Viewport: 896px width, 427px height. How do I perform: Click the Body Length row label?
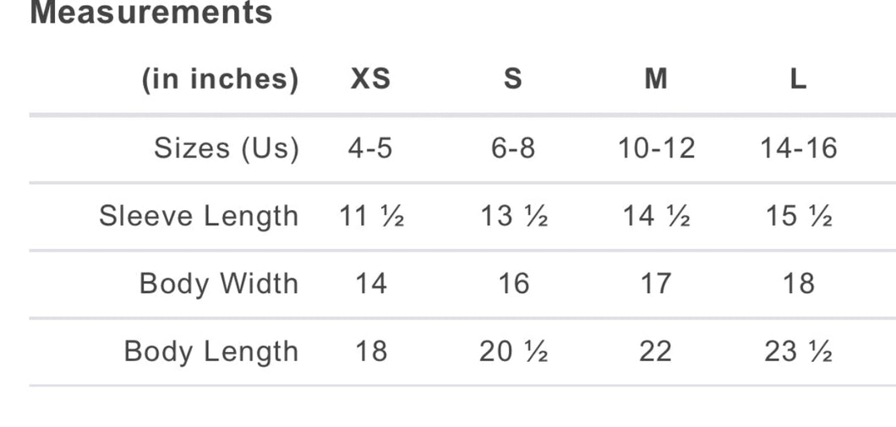click(x=211, y=351)
